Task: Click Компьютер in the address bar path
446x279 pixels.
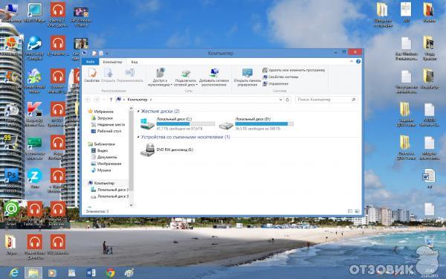Action: (138, 100)
